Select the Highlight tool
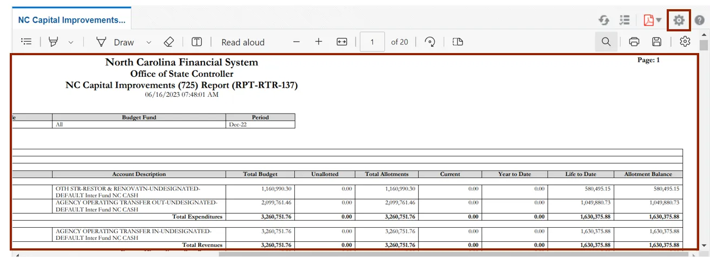The height and width of the screenshot is (257, 710). click(x=53, y=42)
